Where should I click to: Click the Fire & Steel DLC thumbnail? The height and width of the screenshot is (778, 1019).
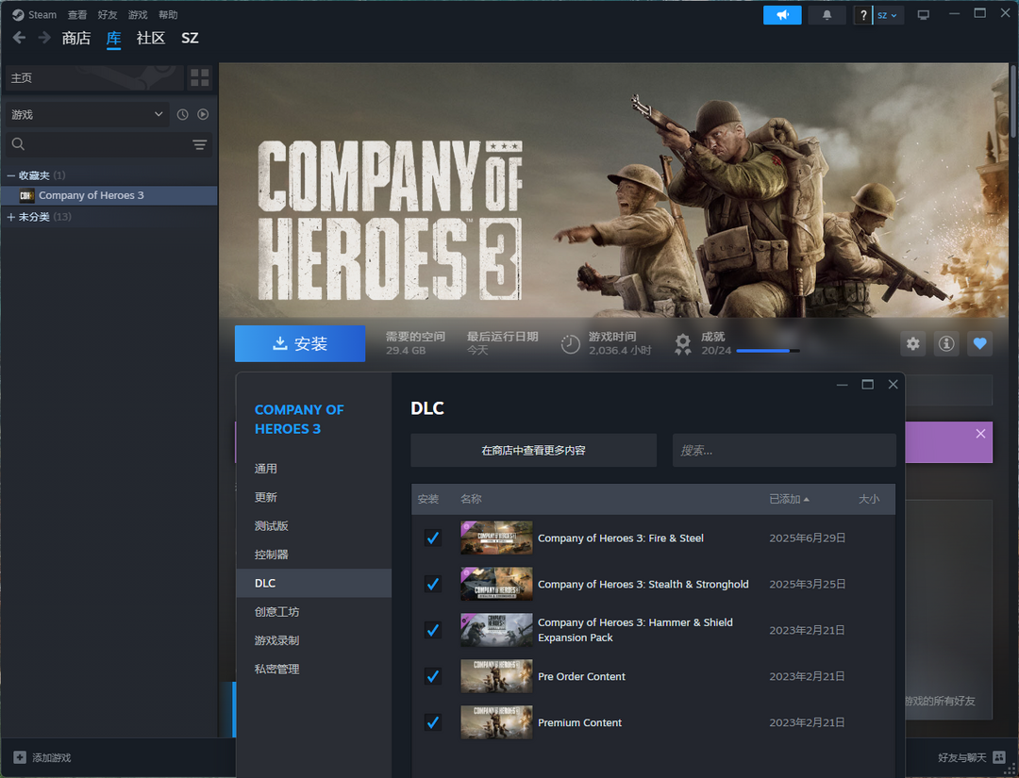(496, 538)
